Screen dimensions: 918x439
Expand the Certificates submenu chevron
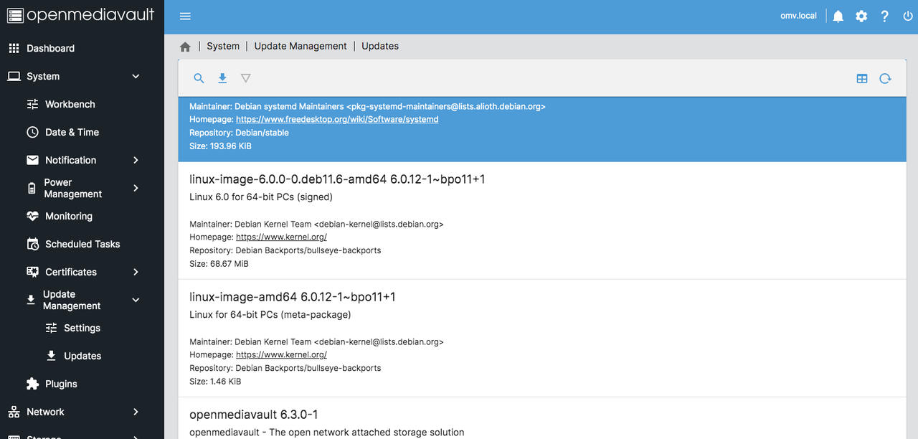[x=136, y=272]
